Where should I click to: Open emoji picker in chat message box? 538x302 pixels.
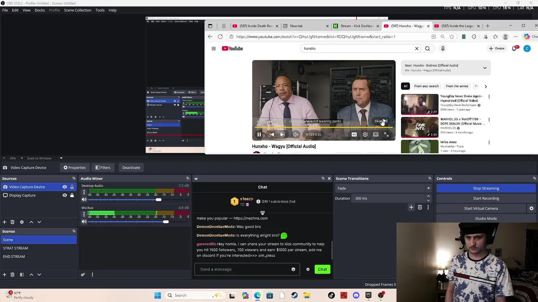(293, 269)
